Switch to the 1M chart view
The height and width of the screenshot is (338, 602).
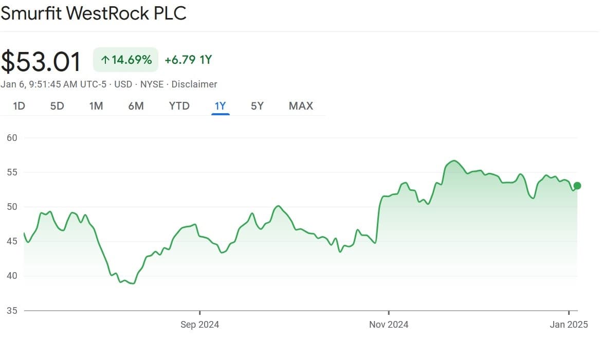click(96, 105)
